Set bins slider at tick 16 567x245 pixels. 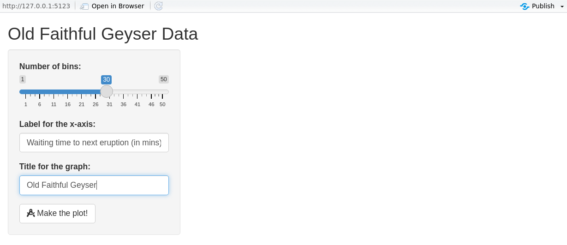(x=67, y=92)
